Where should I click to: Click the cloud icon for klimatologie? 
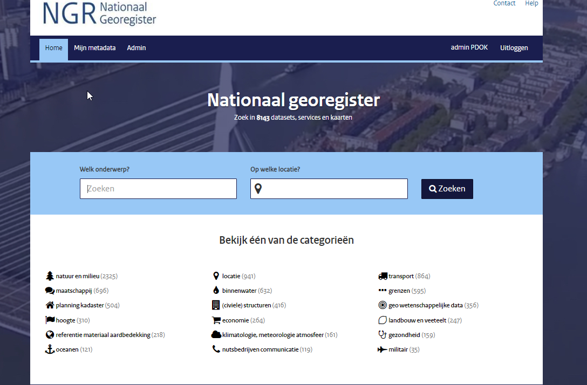click(216, 334)
